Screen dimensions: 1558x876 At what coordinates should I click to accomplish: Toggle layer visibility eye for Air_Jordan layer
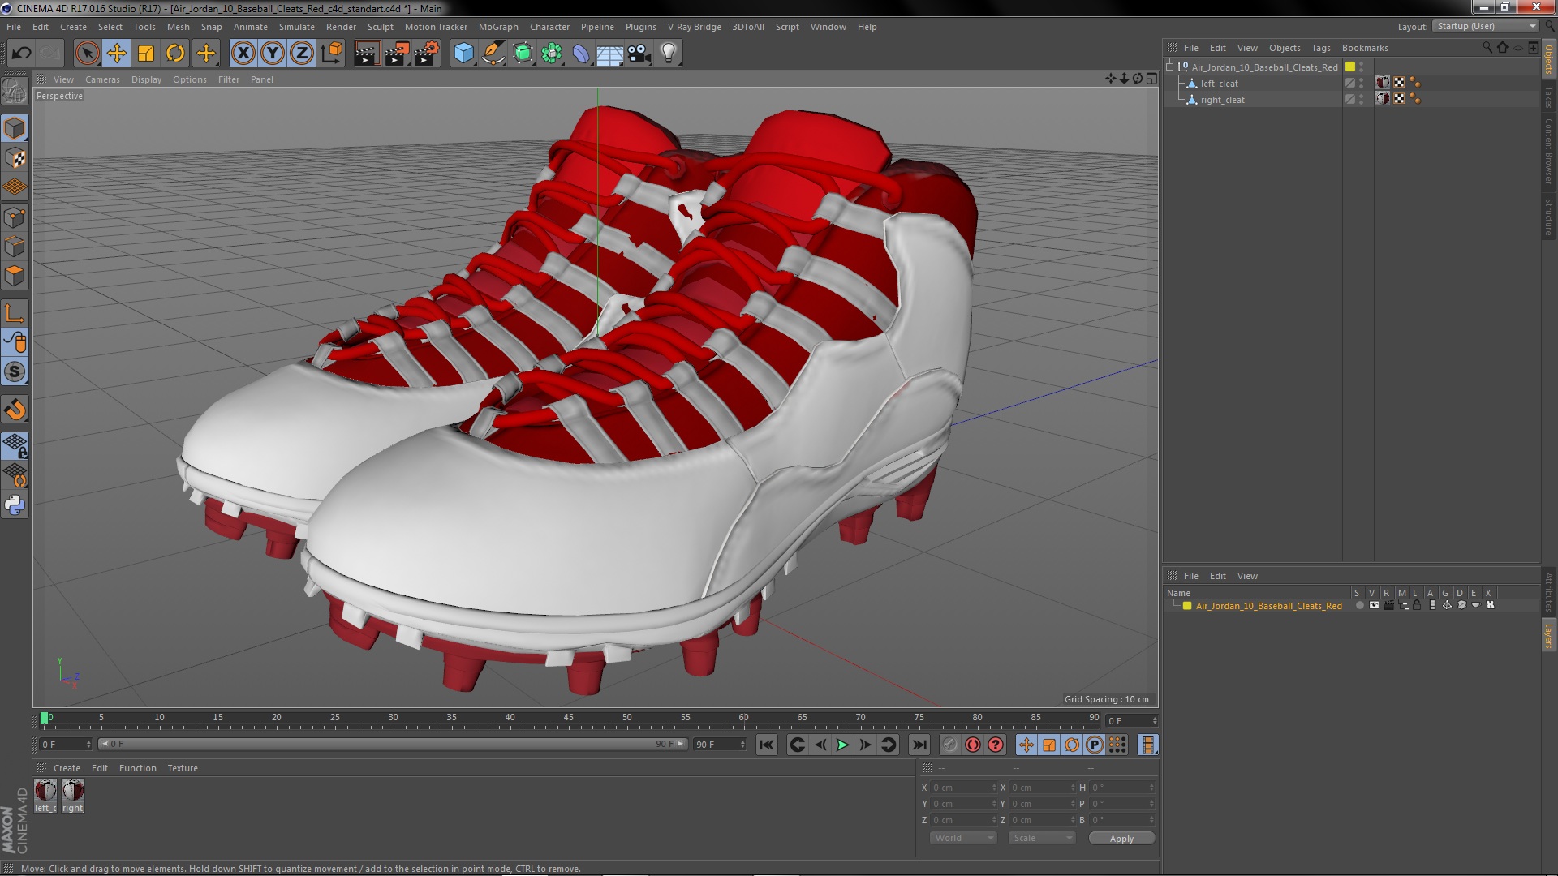pyautogui.click(x=1374, y=606)
